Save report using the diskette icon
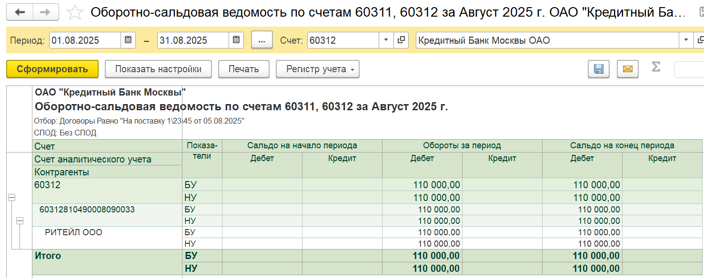Image resolution: width=704 pixels, height=278 pixels. coord(599,69)
